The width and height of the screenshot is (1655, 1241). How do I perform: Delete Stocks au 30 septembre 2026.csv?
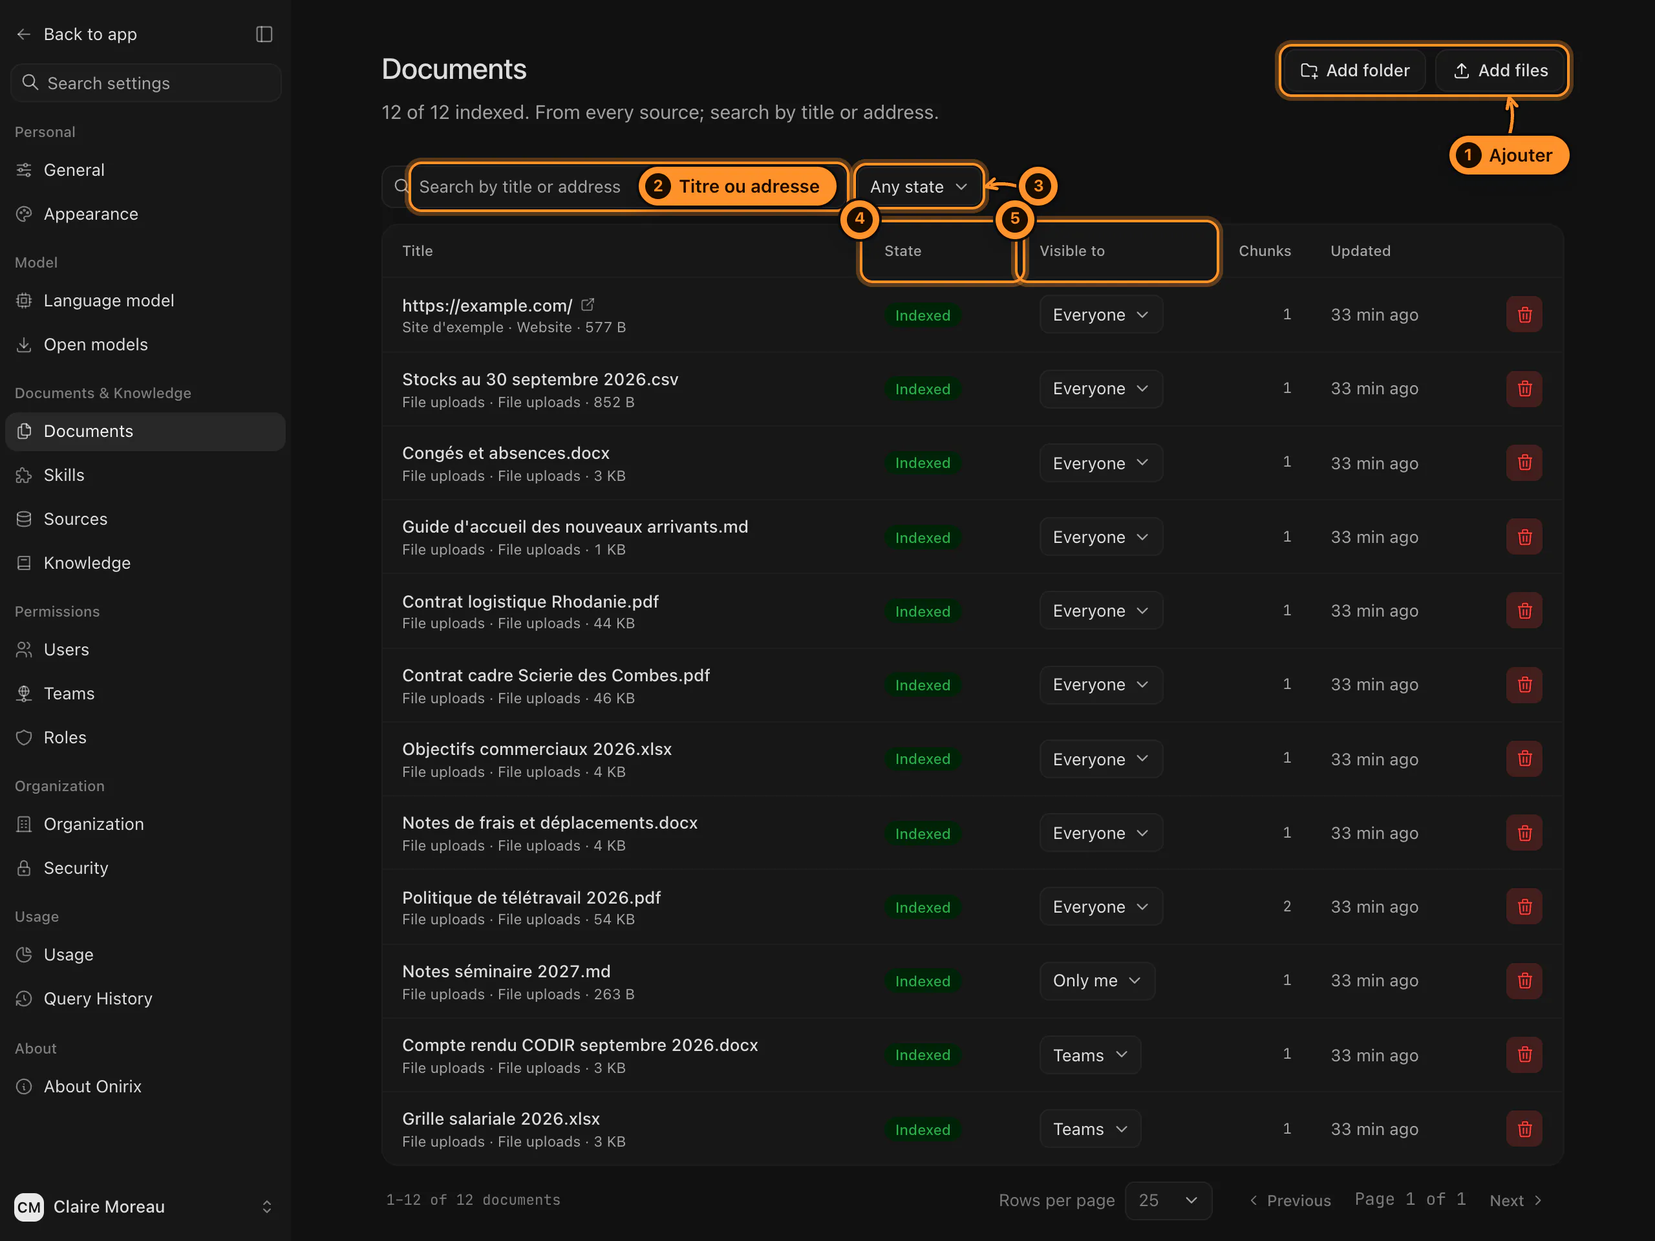point(1524,389)
